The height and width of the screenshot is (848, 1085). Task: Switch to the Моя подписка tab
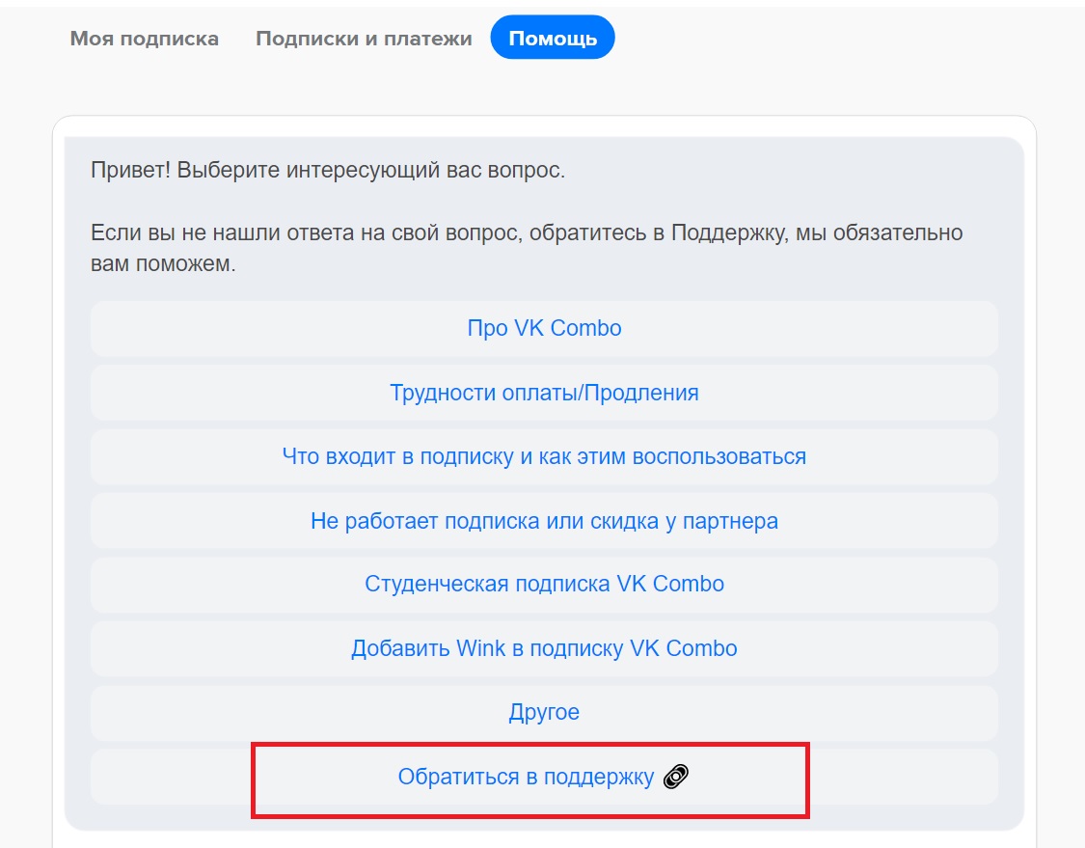coord(145,39)
